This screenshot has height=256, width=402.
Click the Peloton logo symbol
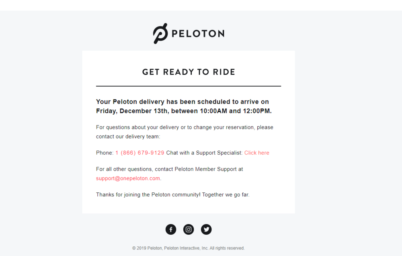(160, 33)
